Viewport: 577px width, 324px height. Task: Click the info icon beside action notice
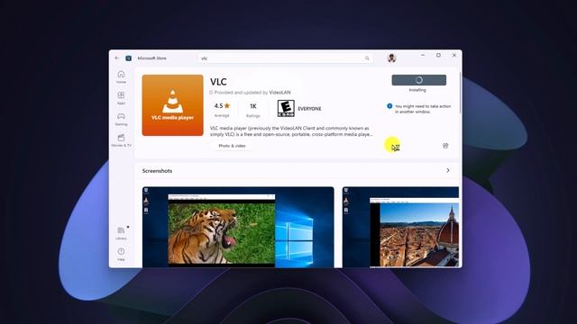[x=389, y=106]
